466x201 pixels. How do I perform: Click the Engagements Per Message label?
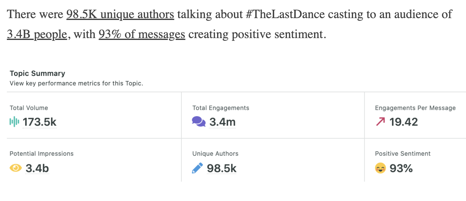pos(415,108)
